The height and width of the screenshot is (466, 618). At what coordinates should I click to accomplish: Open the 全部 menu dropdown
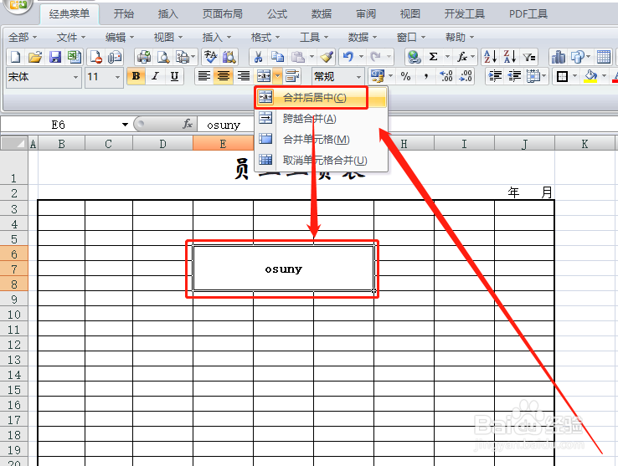[23, 38]
